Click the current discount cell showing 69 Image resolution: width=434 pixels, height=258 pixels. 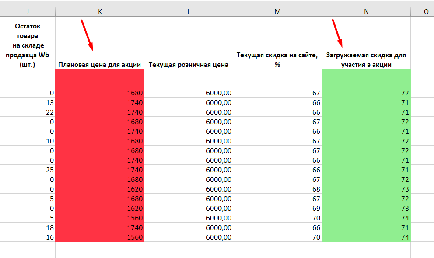[277, 209]
